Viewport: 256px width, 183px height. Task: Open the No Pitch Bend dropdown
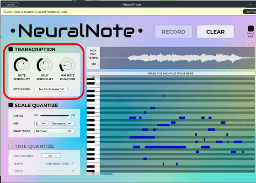click(x=51, y=89)
